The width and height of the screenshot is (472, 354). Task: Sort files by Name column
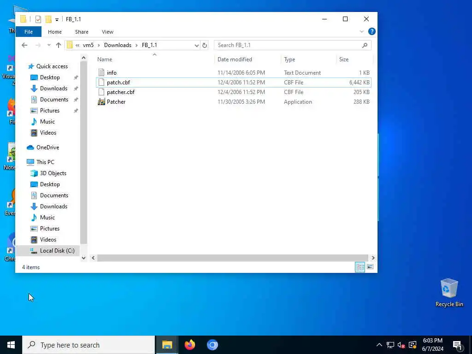coord(105,59)
